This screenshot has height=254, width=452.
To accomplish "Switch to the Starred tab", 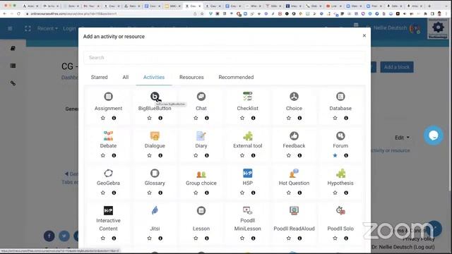I will tap(99, 77).
